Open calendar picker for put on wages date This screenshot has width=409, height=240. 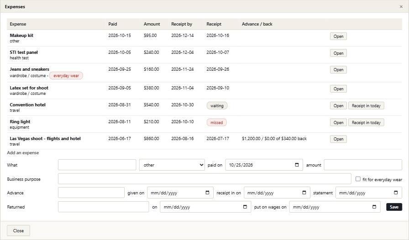374,207
